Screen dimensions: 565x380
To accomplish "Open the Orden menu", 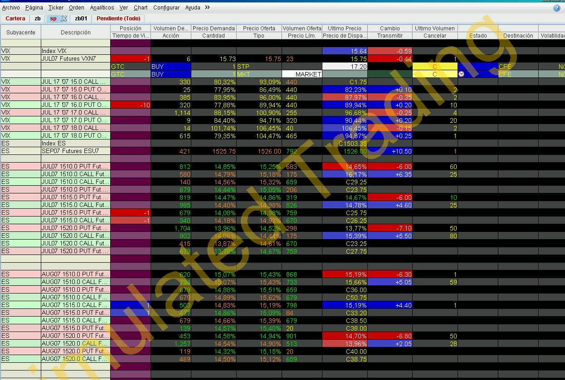I will point(77,8).
